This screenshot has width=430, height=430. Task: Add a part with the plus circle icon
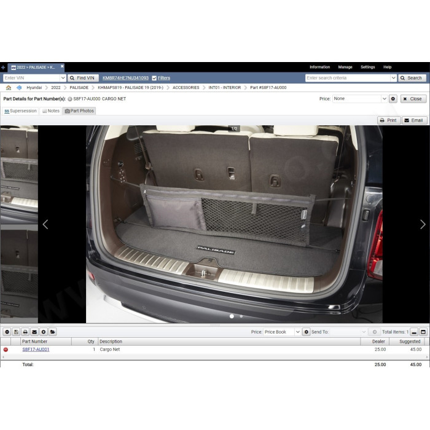point(44,332)
